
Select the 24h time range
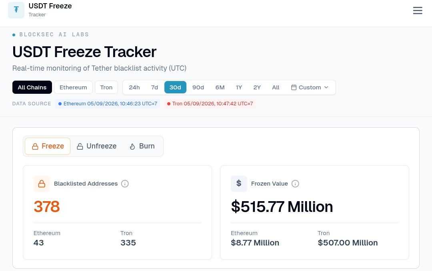(x=134, y=87)
